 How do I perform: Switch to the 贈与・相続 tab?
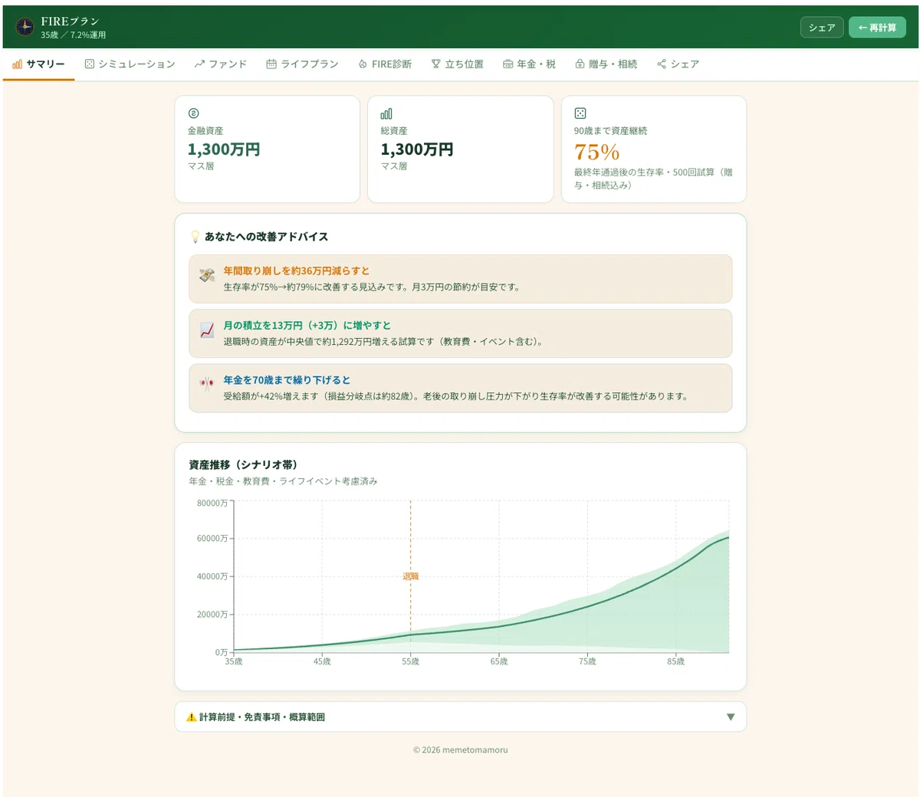click(606, 64)
